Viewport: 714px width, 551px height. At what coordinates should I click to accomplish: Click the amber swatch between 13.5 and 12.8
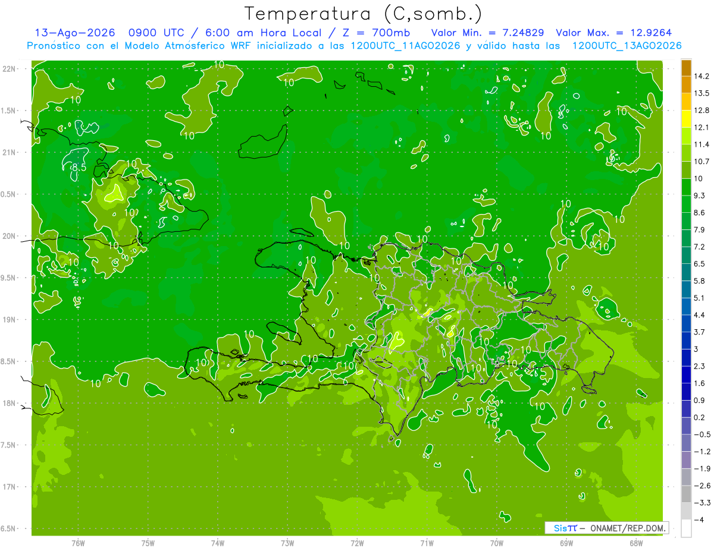(x=686, y=102)
